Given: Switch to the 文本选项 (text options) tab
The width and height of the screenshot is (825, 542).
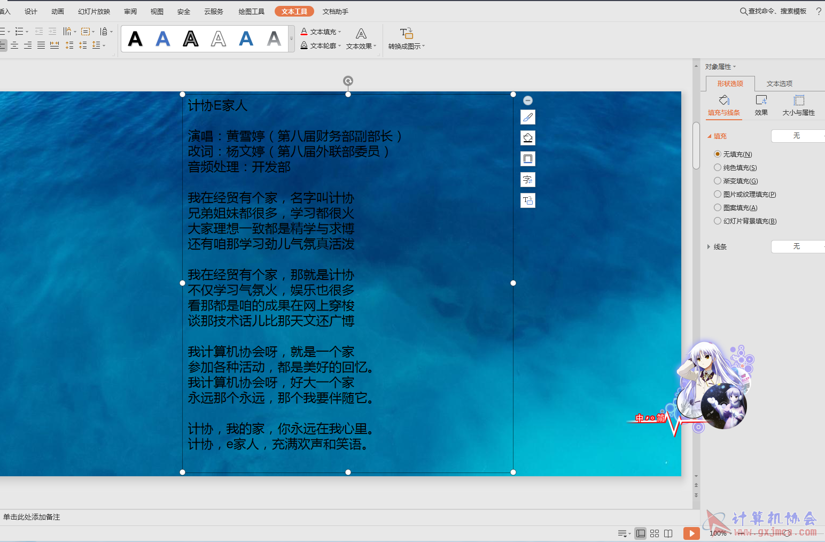Looking at the screenshot, I should (x=780, y=83).
